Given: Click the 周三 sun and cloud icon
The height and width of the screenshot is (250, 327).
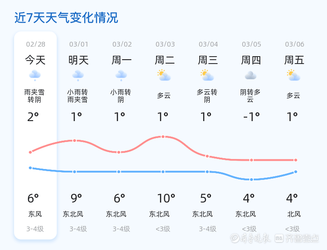Looking at the screenshot, I should (207, 75).
